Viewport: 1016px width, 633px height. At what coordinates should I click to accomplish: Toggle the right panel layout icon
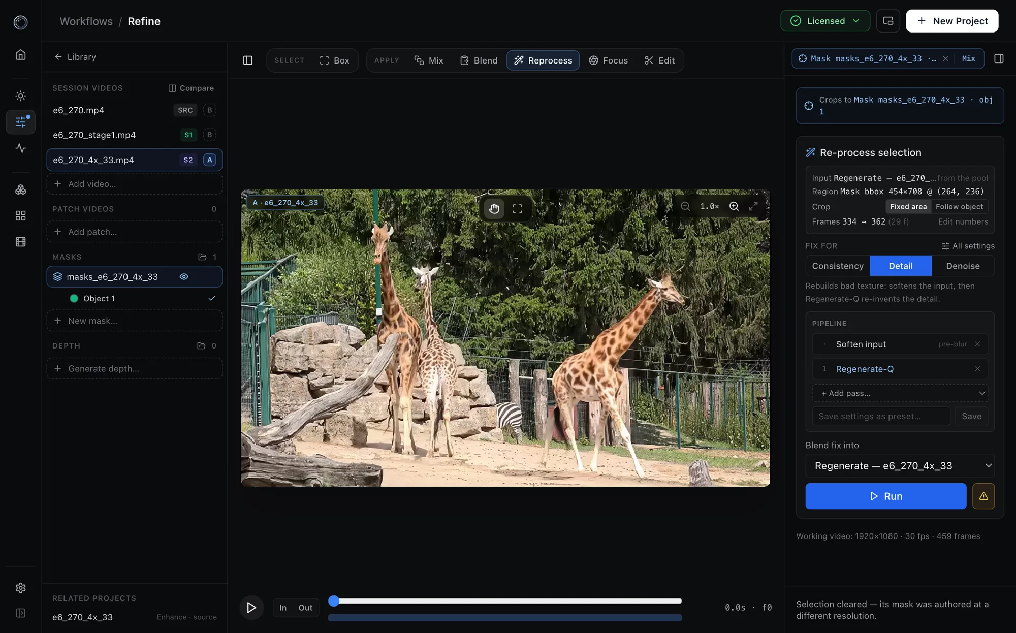pos(999,58)
